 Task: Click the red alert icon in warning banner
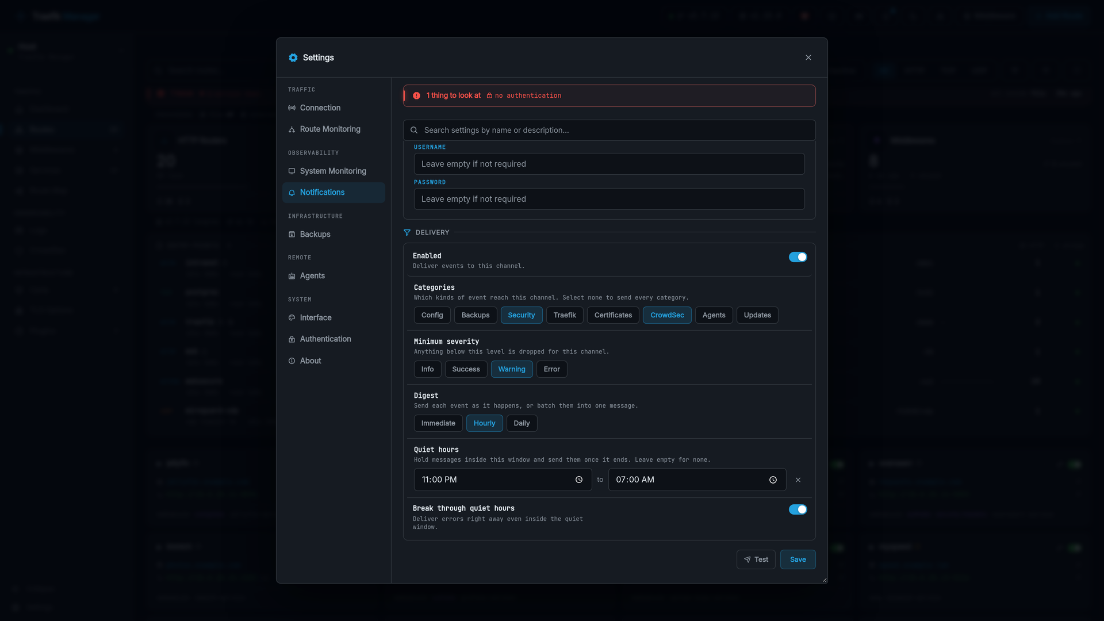pos(416,95)
